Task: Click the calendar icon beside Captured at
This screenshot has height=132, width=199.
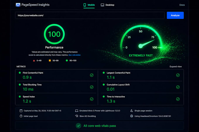Action: click(x=21, y=111)
